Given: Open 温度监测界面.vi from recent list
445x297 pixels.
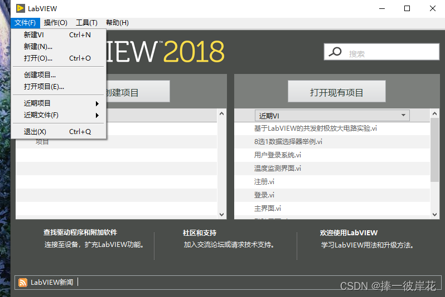Looking at the screenshot, I should (332, 169).
